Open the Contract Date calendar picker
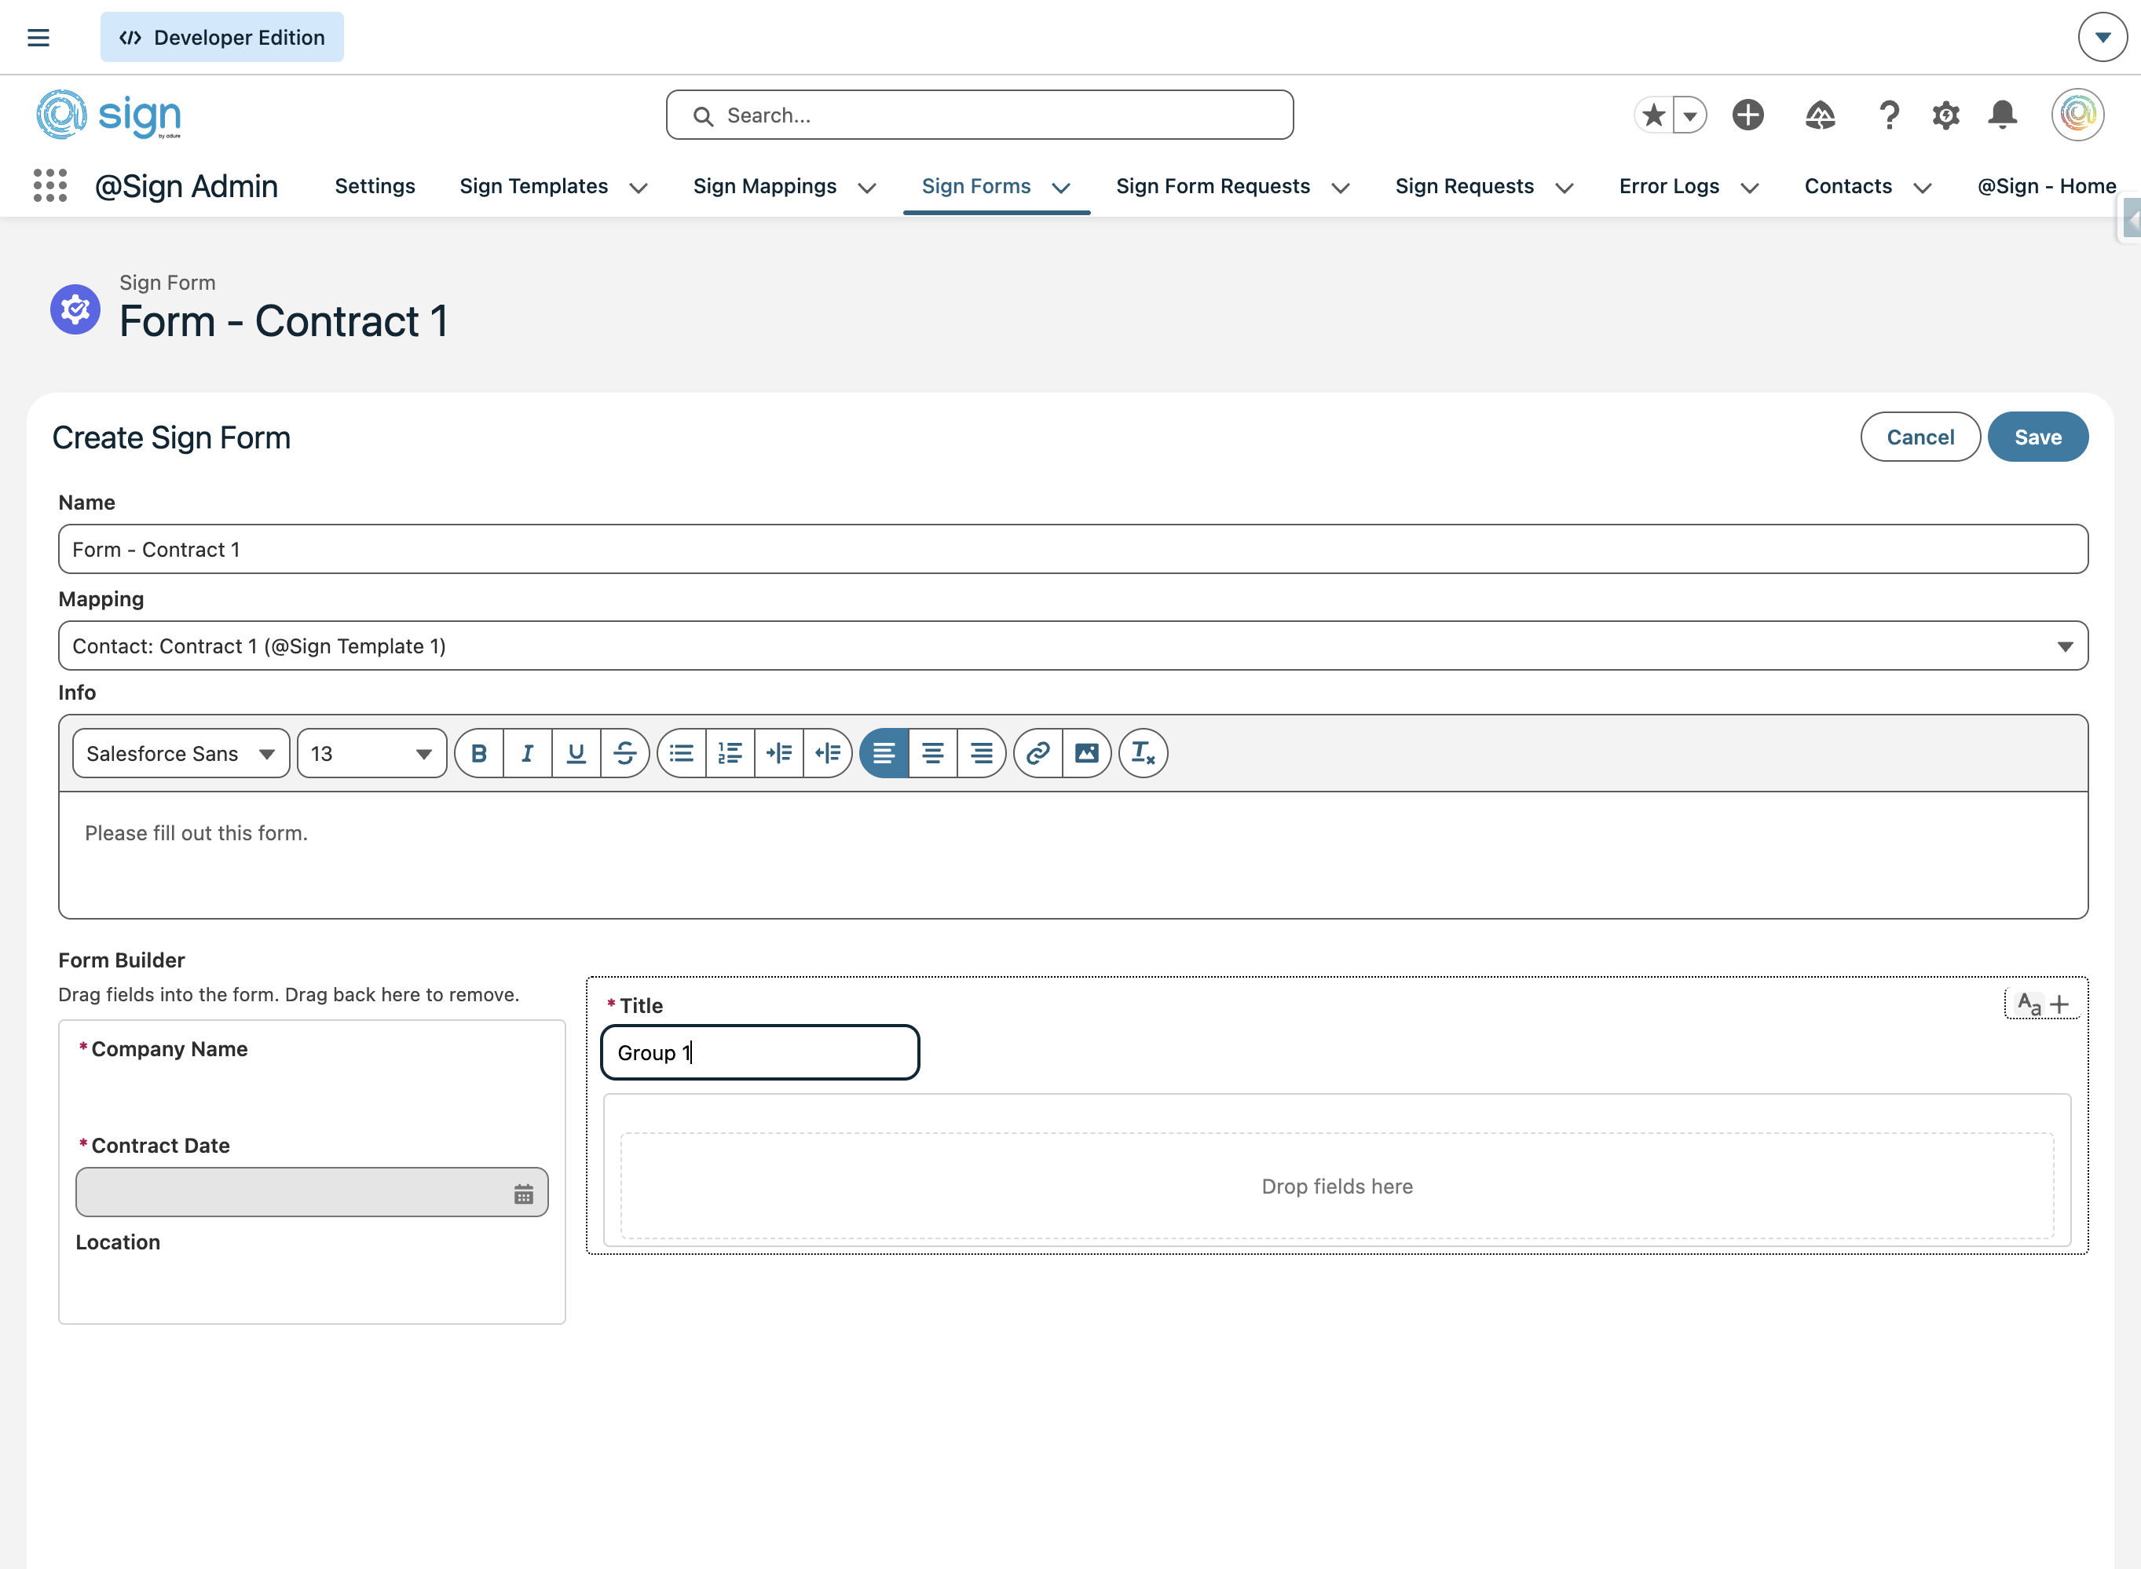The image size is (2141, 1569). point(523,1194)
